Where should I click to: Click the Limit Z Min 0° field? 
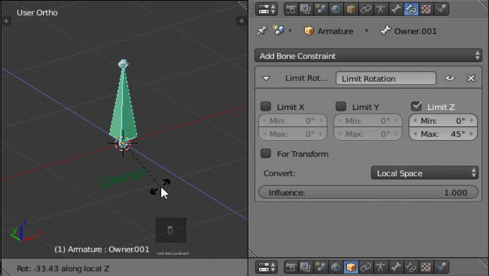coord(443,121)
